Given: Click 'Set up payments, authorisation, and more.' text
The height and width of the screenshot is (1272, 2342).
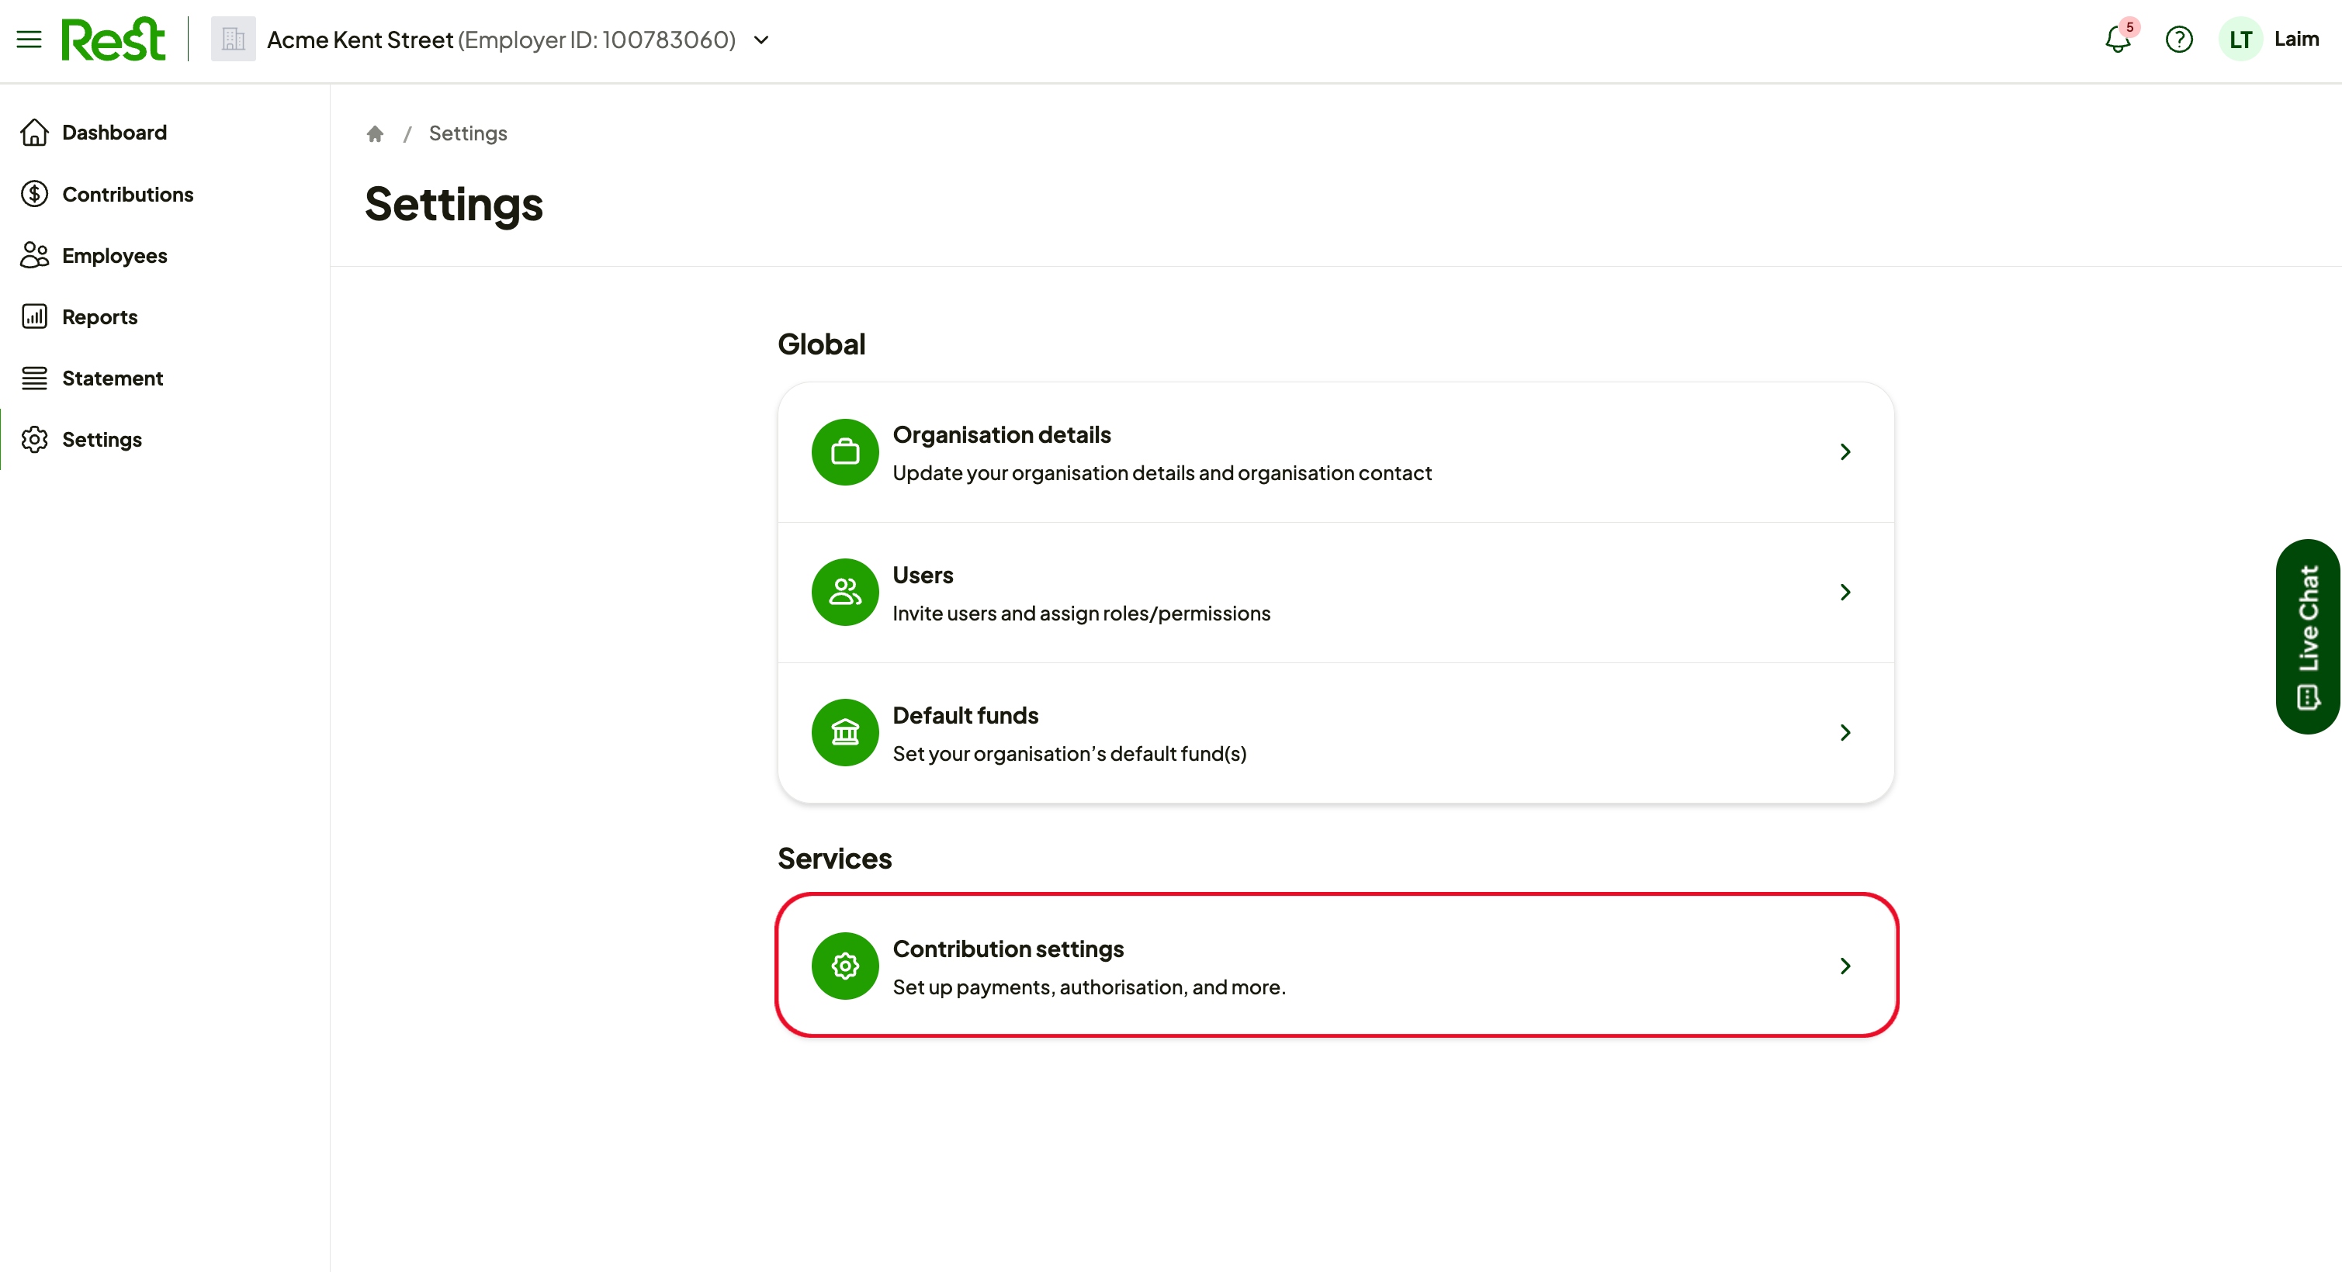Looking at the screenshot, I should (x=1088, y=987).
